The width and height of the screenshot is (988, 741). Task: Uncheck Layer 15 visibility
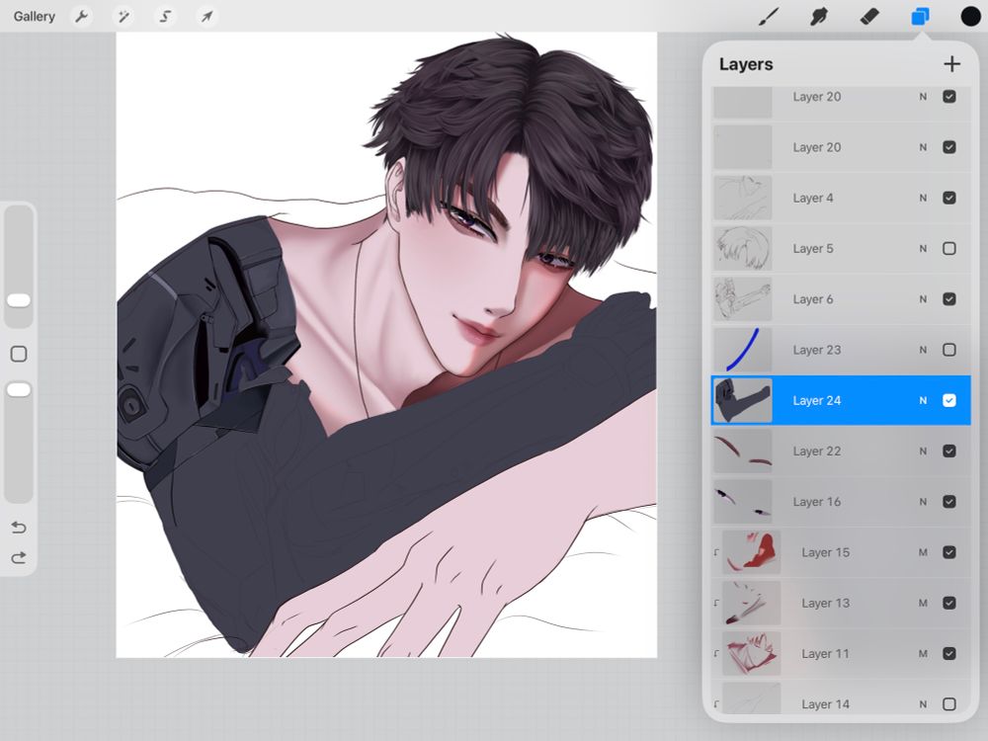[949, 552]
